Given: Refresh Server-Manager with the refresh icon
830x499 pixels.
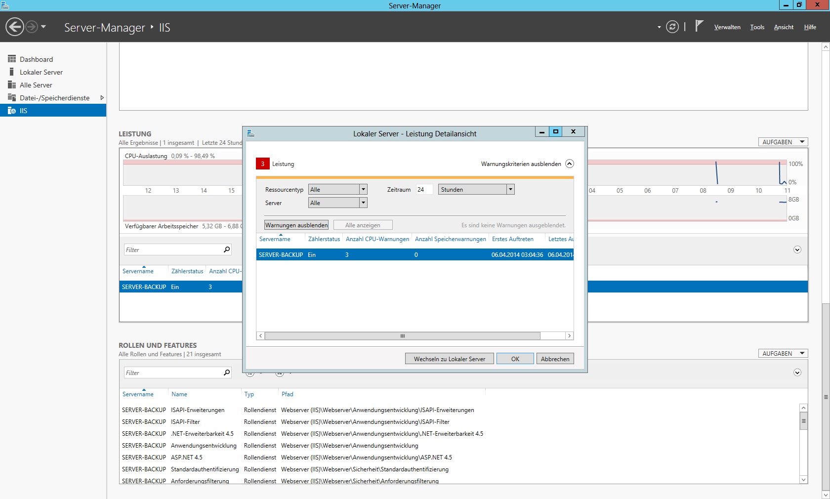Looking at the screenshot, I should pyautogui.click(x=672, y=27).
